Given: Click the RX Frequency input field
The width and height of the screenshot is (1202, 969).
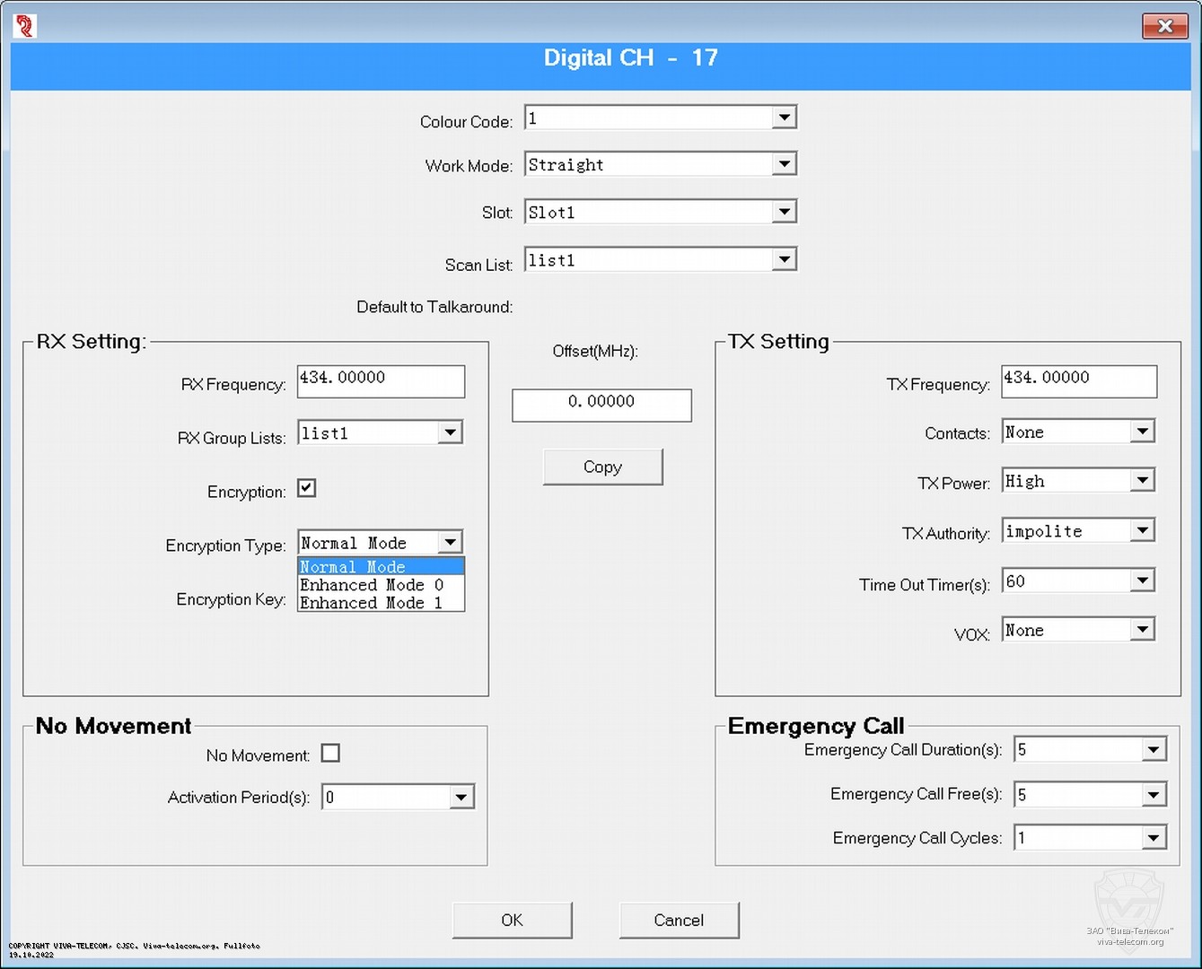Looking at the screenshot, I should coord(381,380).
